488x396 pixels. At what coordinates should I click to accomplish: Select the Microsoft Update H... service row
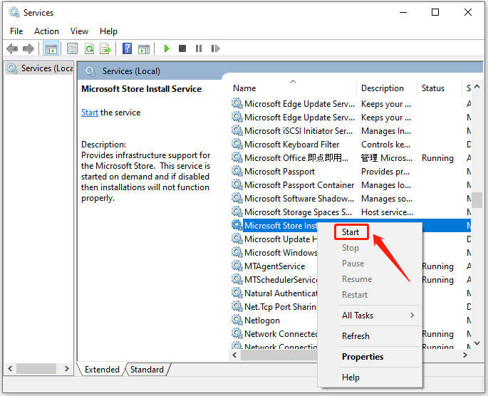(x=274, y=239)
